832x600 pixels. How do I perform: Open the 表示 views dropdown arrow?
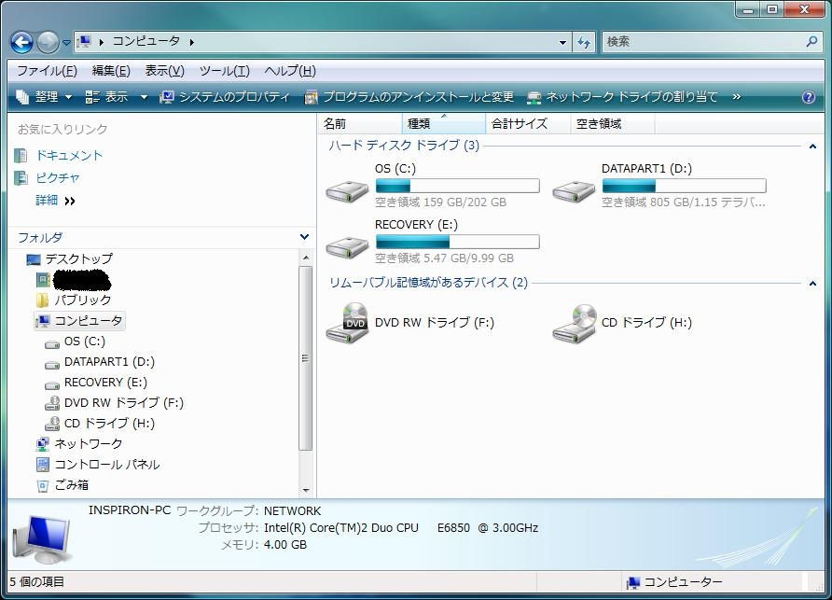tap(144, 97)
